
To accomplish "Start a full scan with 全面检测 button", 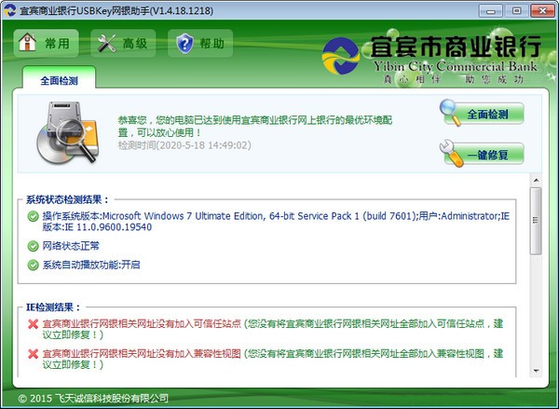I will click(x=484, y=114).
